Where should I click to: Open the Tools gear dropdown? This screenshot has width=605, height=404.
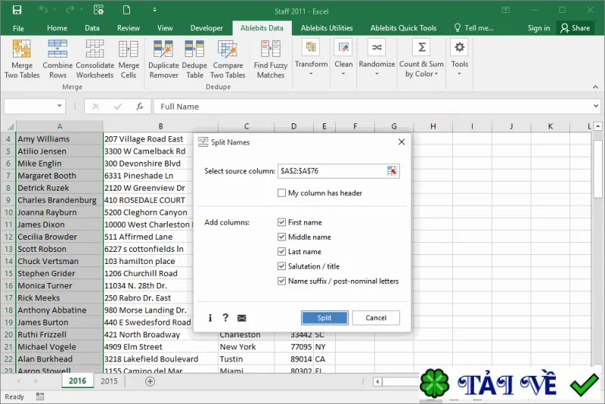click(459, 58)
